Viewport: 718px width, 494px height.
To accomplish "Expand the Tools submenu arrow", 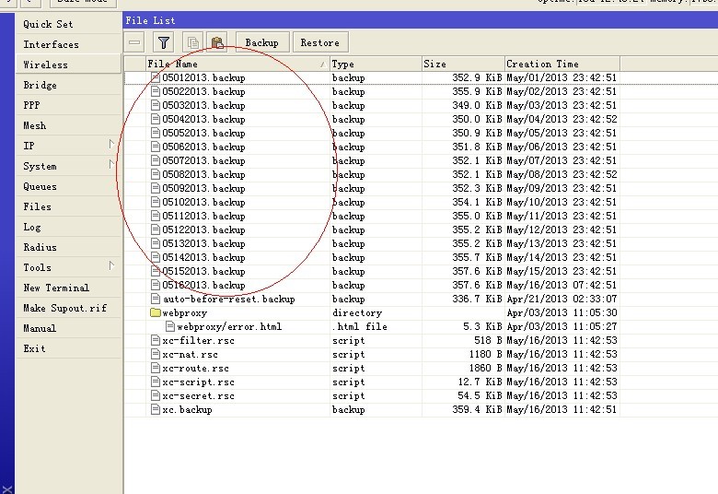I will 111,265.
